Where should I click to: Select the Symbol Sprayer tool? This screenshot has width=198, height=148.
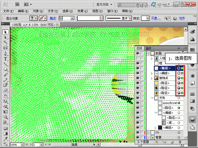[5, 117]
